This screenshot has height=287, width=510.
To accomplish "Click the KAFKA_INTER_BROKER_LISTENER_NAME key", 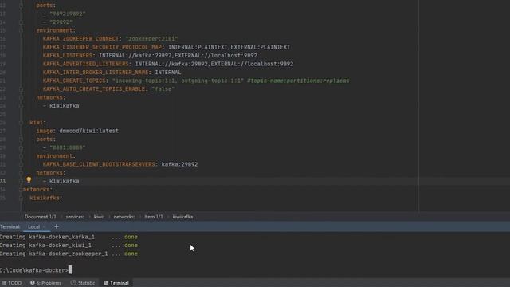I will [x=96, y=73].
